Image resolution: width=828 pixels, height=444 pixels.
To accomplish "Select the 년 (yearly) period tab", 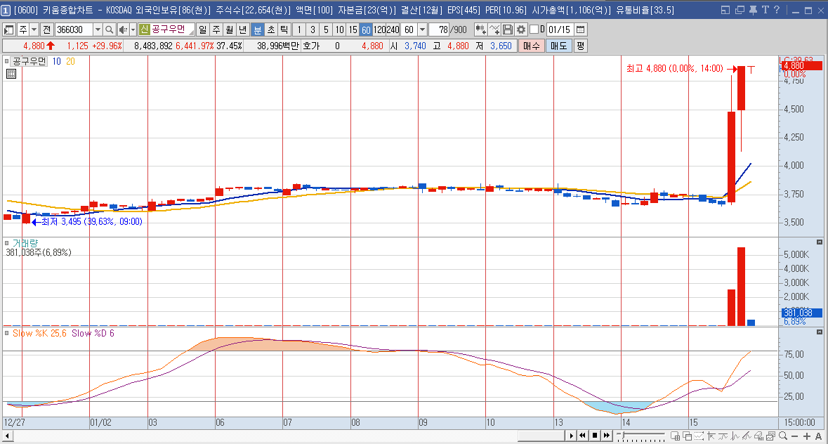I will coord(243,30).
